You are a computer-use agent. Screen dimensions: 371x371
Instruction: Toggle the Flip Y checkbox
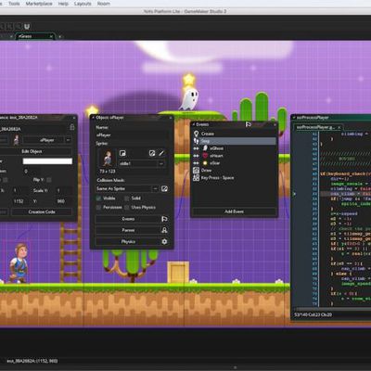coord(49,180)
